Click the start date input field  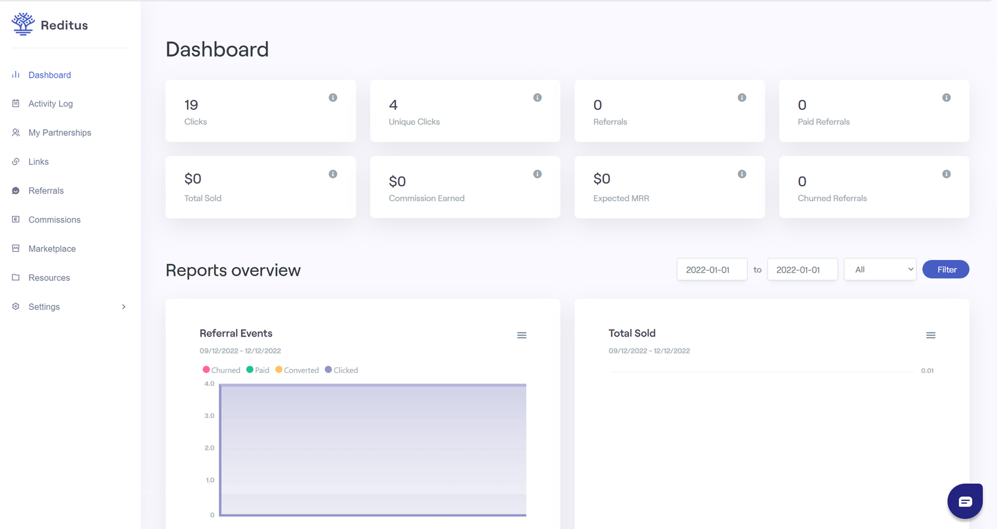pos(712,270)
